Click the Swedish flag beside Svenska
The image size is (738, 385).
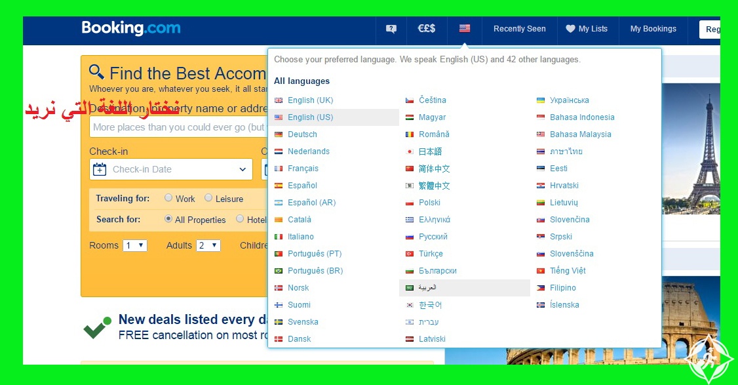[x=279, y=322]
